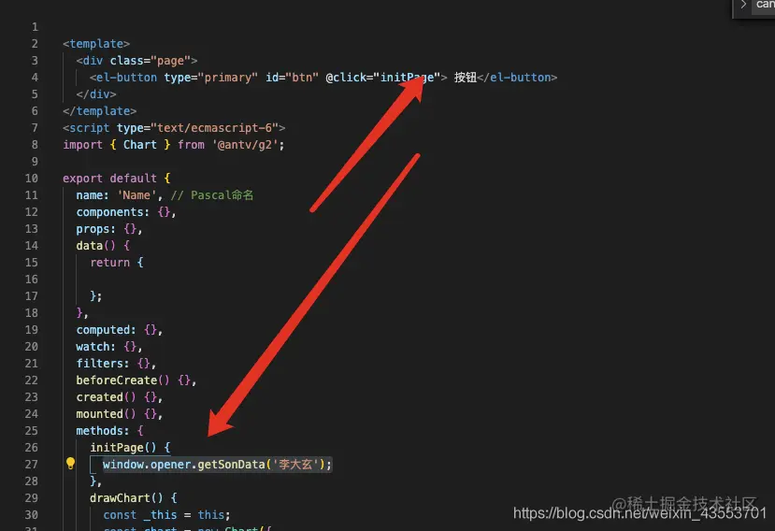The height and width of the screenshot is (531, 775).
Task: Click the 'text/ecmascript-6' script type value
Action: pyautogui.click(x=214, y=128)
